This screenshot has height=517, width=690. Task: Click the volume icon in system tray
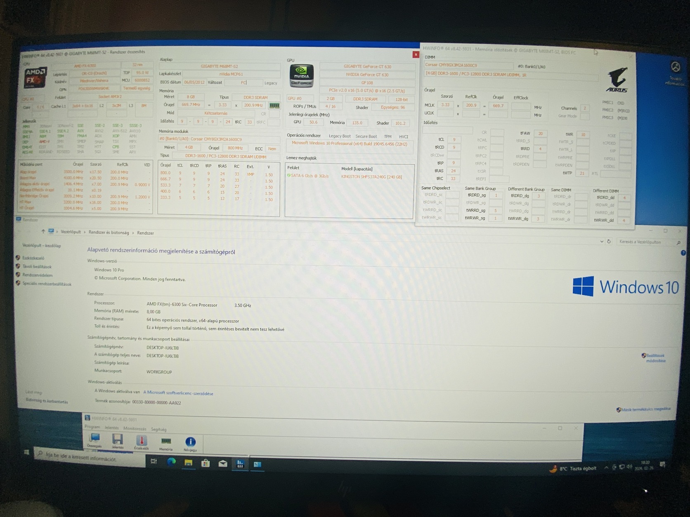tap(629, 467)
